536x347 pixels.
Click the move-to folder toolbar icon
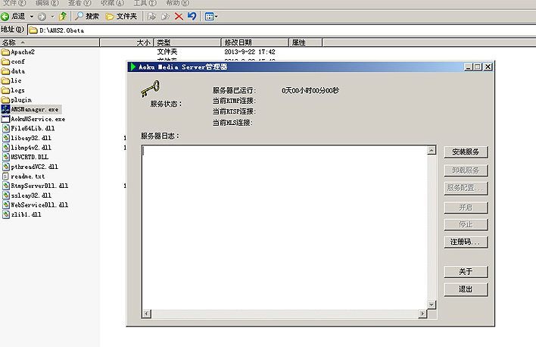coord(151,17)
